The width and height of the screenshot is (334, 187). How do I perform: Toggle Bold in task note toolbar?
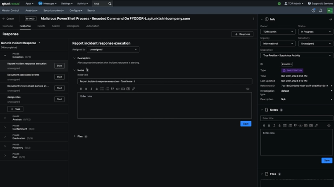click(86, 89)
